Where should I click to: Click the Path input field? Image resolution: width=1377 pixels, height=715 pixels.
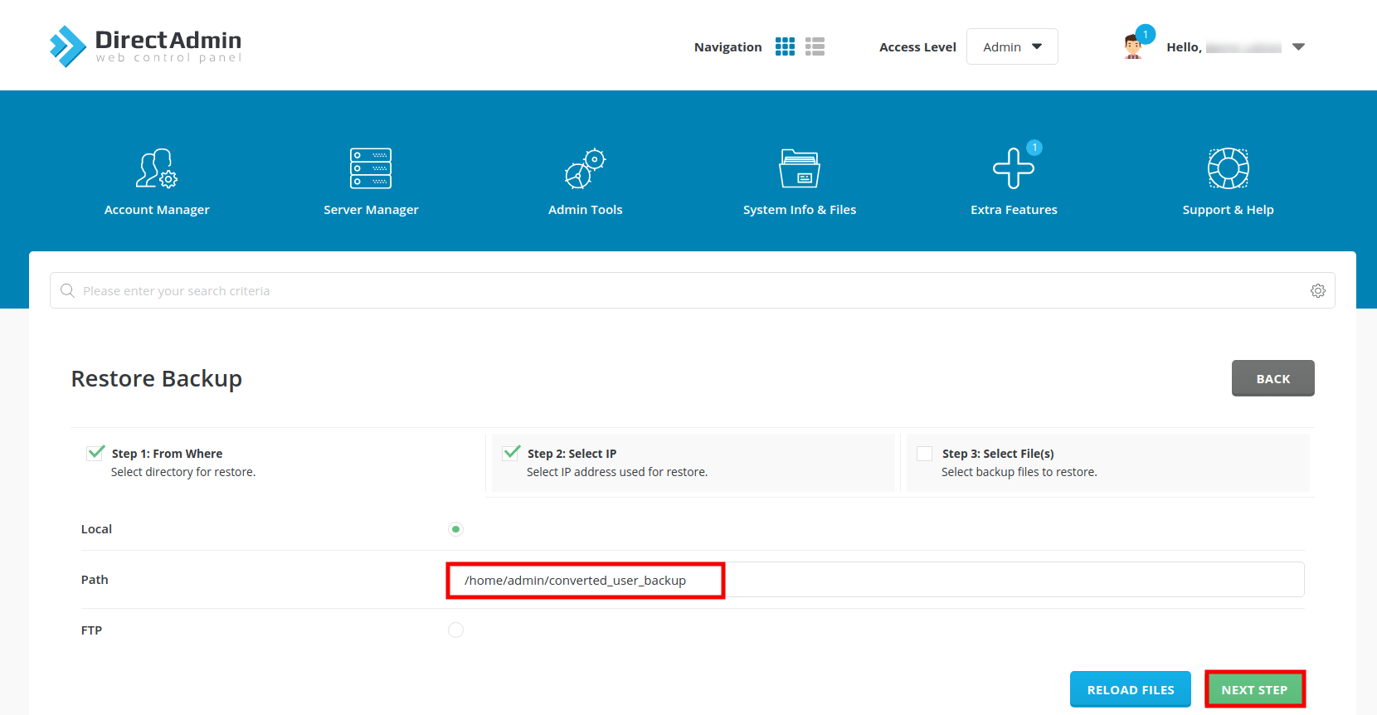click(x=875, y=580)
